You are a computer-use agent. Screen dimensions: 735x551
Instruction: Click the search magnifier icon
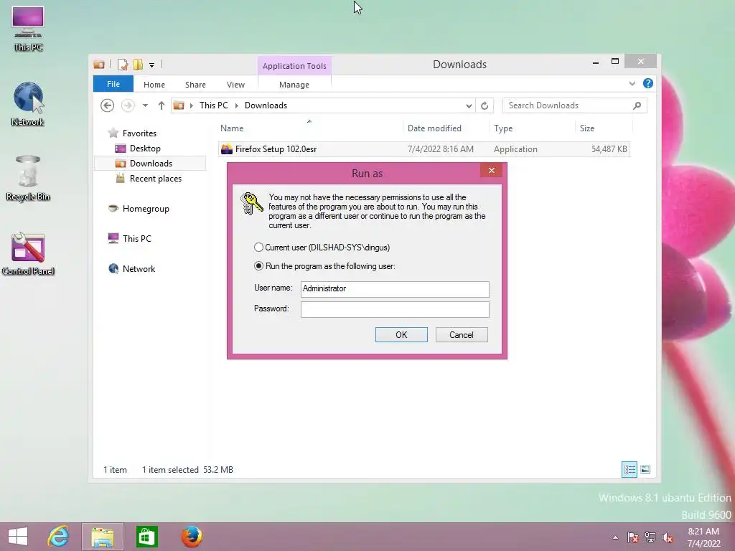point(637,105)
